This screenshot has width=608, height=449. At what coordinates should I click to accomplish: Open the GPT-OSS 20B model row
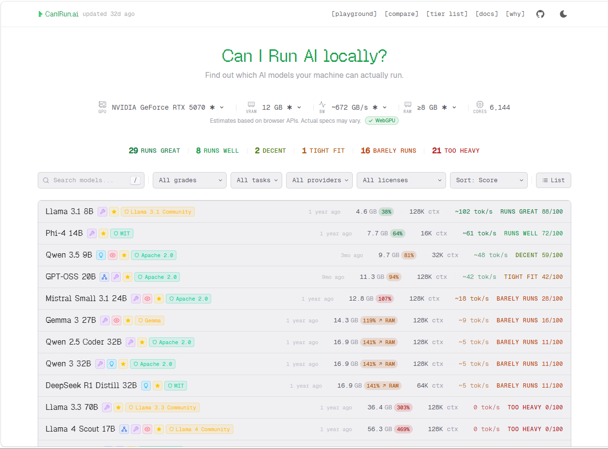[x=304, y=277]
